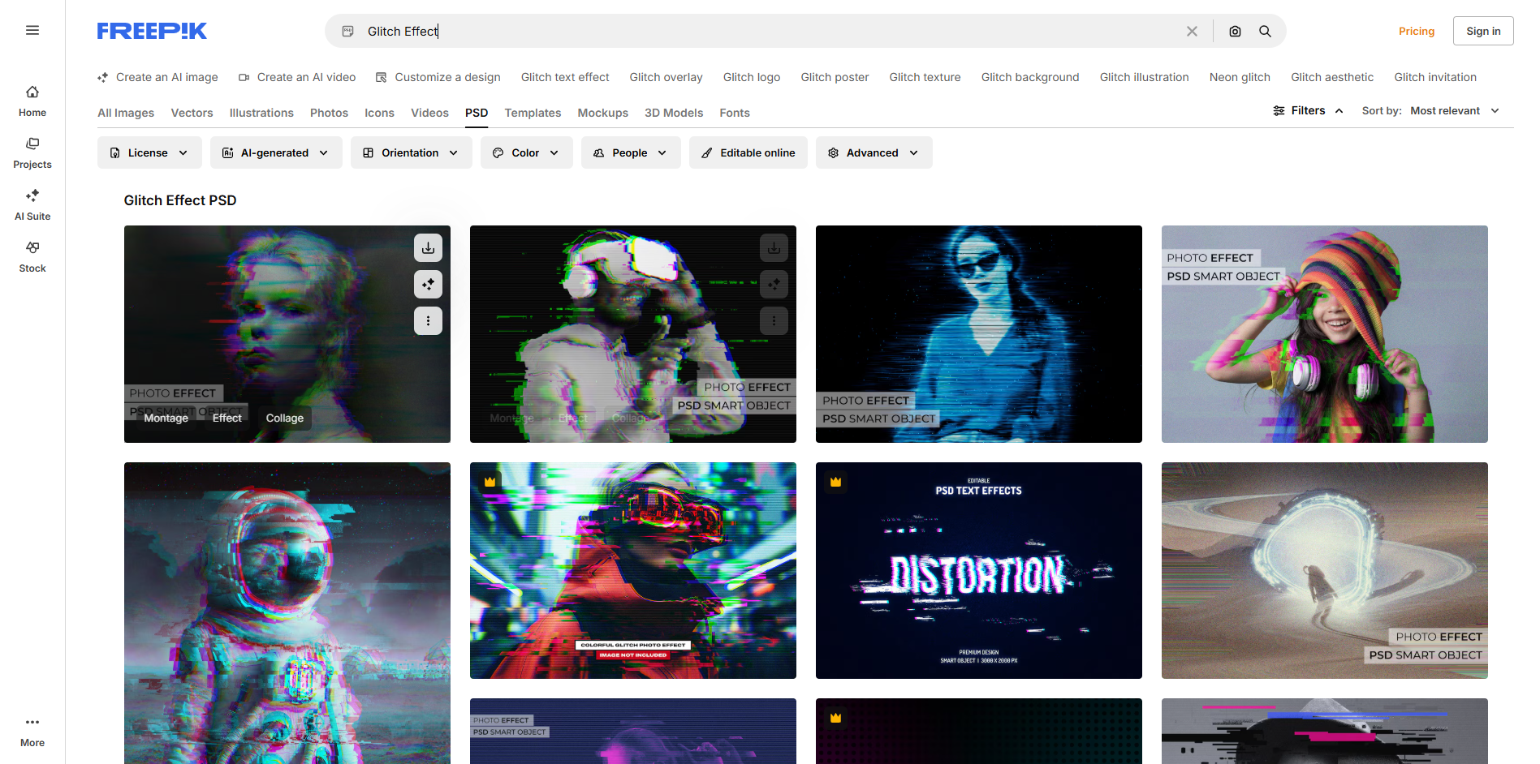Open the Projects sidebar section
Screen dimensions: 1540x764
coord(32,152)
